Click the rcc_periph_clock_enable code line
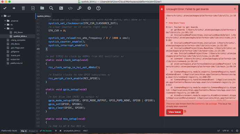 (74, 78)
